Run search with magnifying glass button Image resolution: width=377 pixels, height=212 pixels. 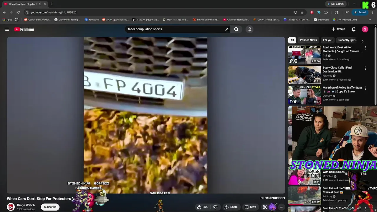point(236,29)
